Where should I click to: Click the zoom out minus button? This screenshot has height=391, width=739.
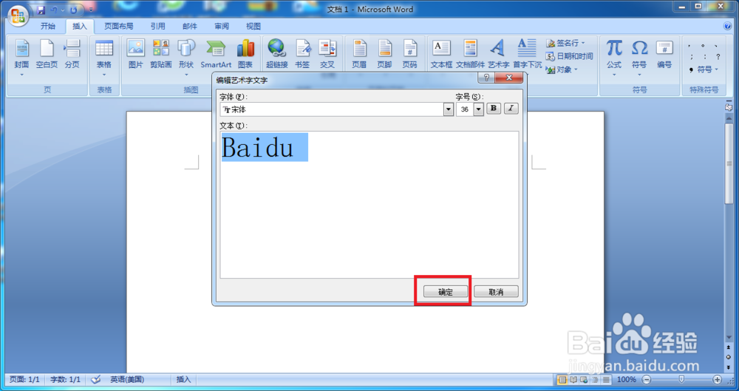click(647, 379)
